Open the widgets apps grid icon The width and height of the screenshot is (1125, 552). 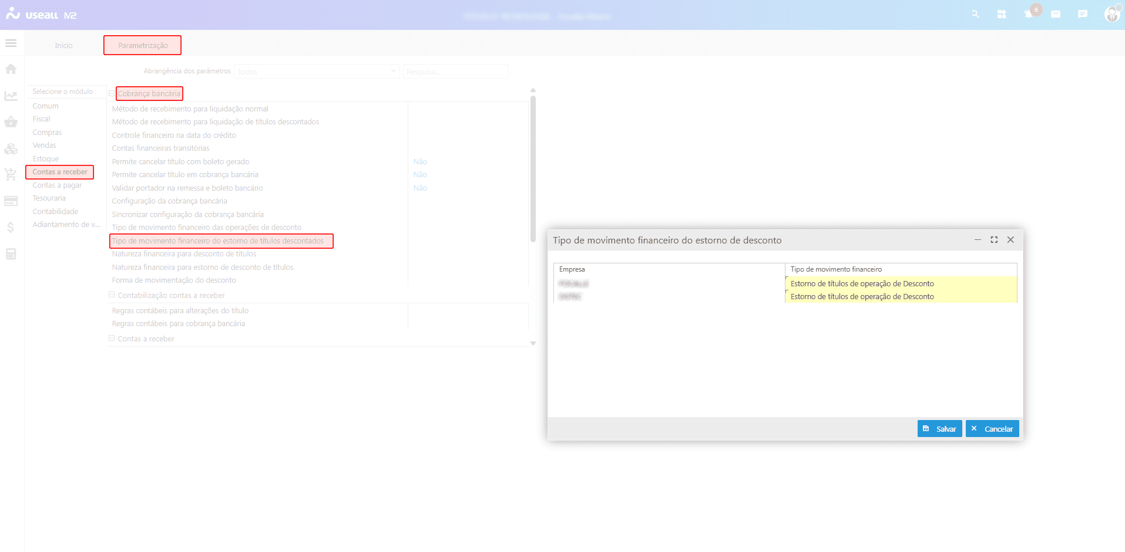click(1002, 14)
